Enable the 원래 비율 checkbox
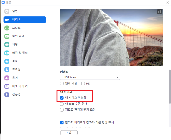The height and width of the screenshot is (140, 171). coord(62,83)
